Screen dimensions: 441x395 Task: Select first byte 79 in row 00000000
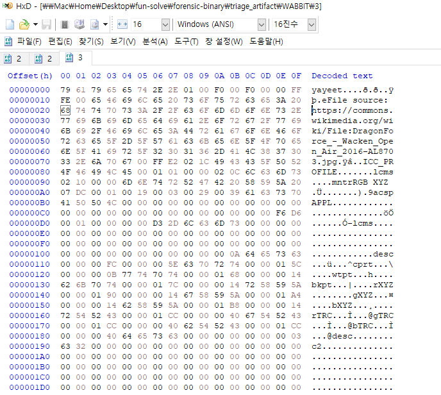click(65, 90)
